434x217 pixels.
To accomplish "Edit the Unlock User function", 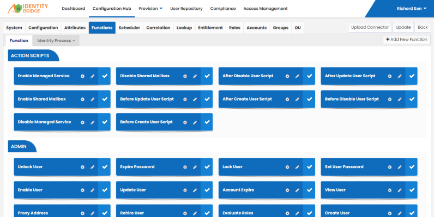I will (93, 167).
